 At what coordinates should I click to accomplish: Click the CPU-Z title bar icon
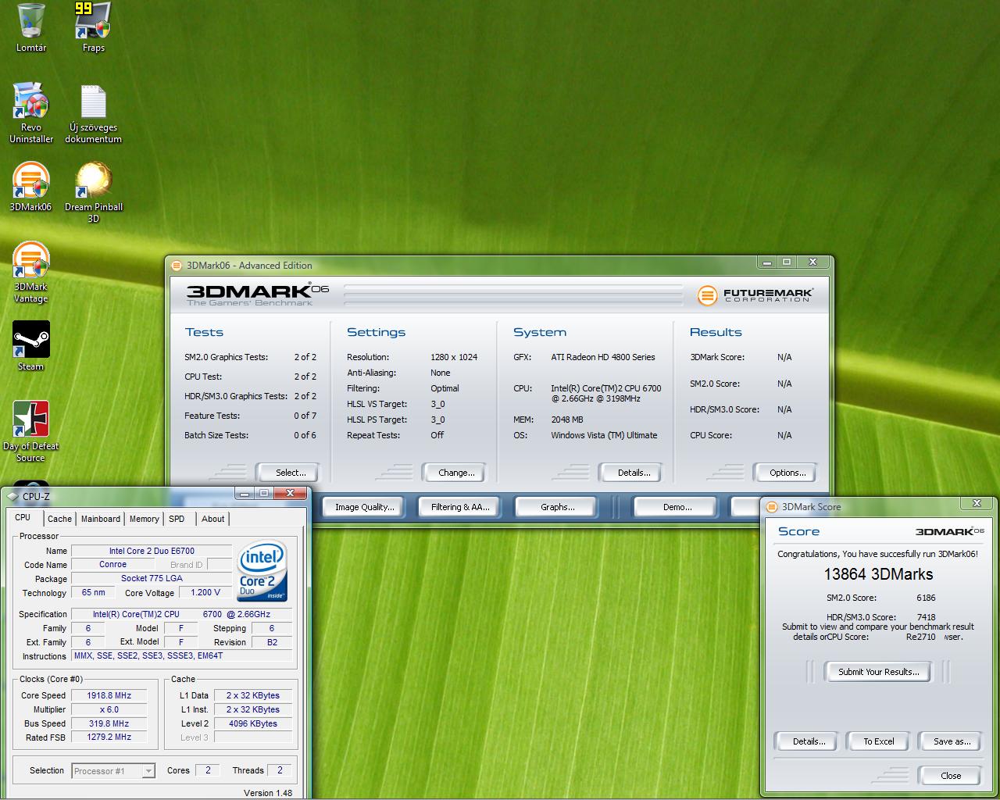[x=12, y=496]
